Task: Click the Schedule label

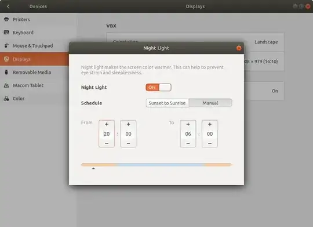Action: (x=92, y=103)
